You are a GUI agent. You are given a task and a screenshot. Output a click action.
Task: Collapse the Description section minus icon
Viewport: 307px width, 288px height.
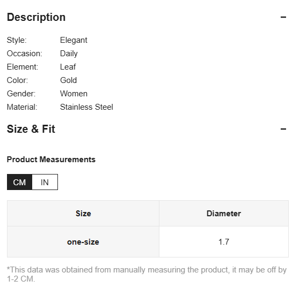[283, 17]
